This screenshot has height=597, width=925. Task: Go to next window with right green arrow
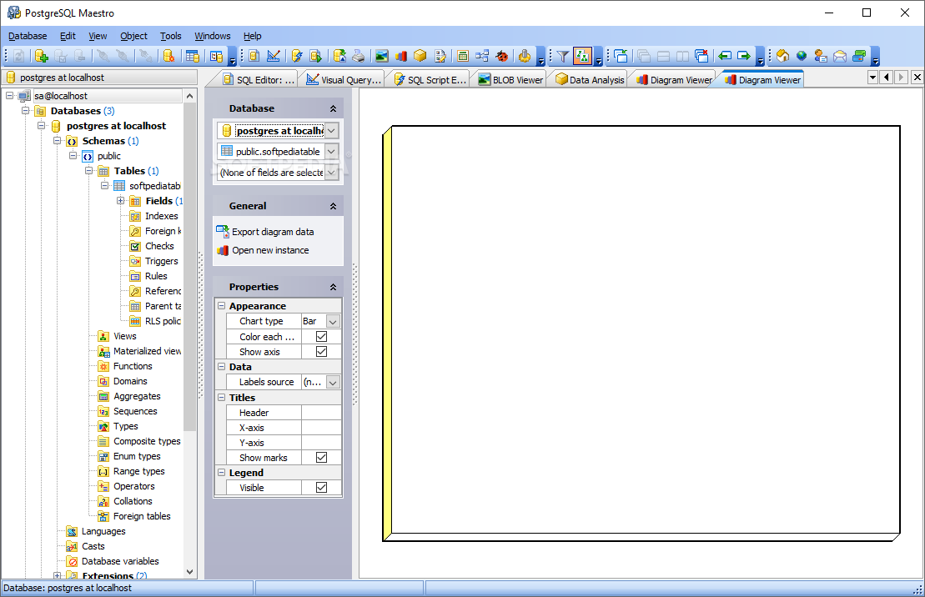pyautogui.click(x=744, y=56)
